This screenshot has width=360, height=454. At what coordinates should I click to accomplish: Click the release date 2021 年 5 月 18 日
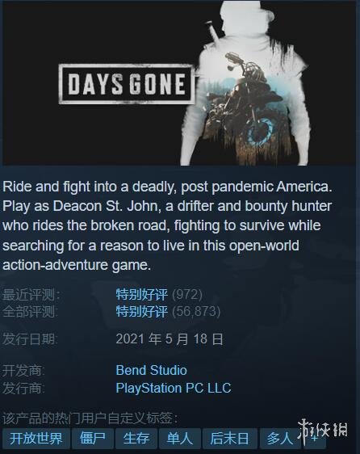coord(170,338)
